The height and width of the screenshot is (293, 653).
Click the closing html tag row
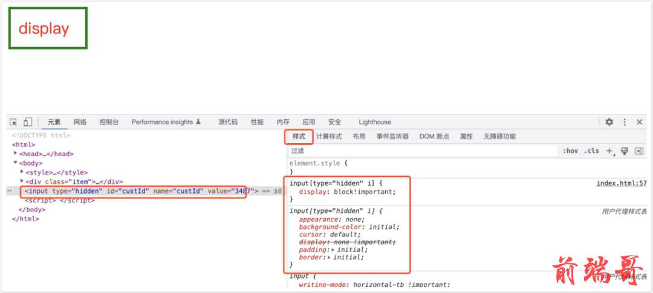click(x=25, y=219)
